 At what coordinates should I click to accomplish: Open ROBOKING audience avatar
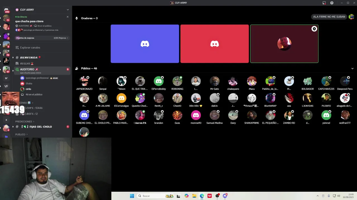tap(177, 81)
